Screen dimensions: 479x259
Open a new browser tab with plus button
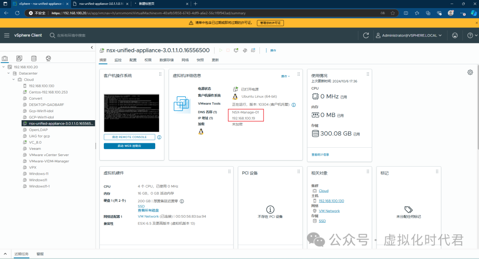(x=196, y=4)
